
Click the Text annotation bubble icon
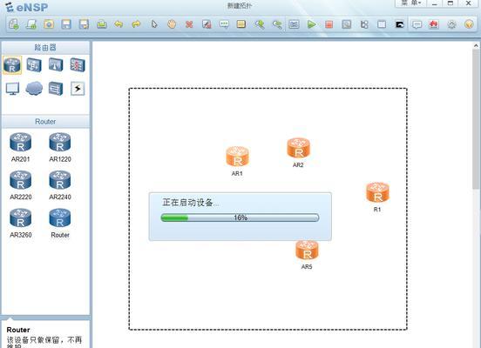point(224,24)
